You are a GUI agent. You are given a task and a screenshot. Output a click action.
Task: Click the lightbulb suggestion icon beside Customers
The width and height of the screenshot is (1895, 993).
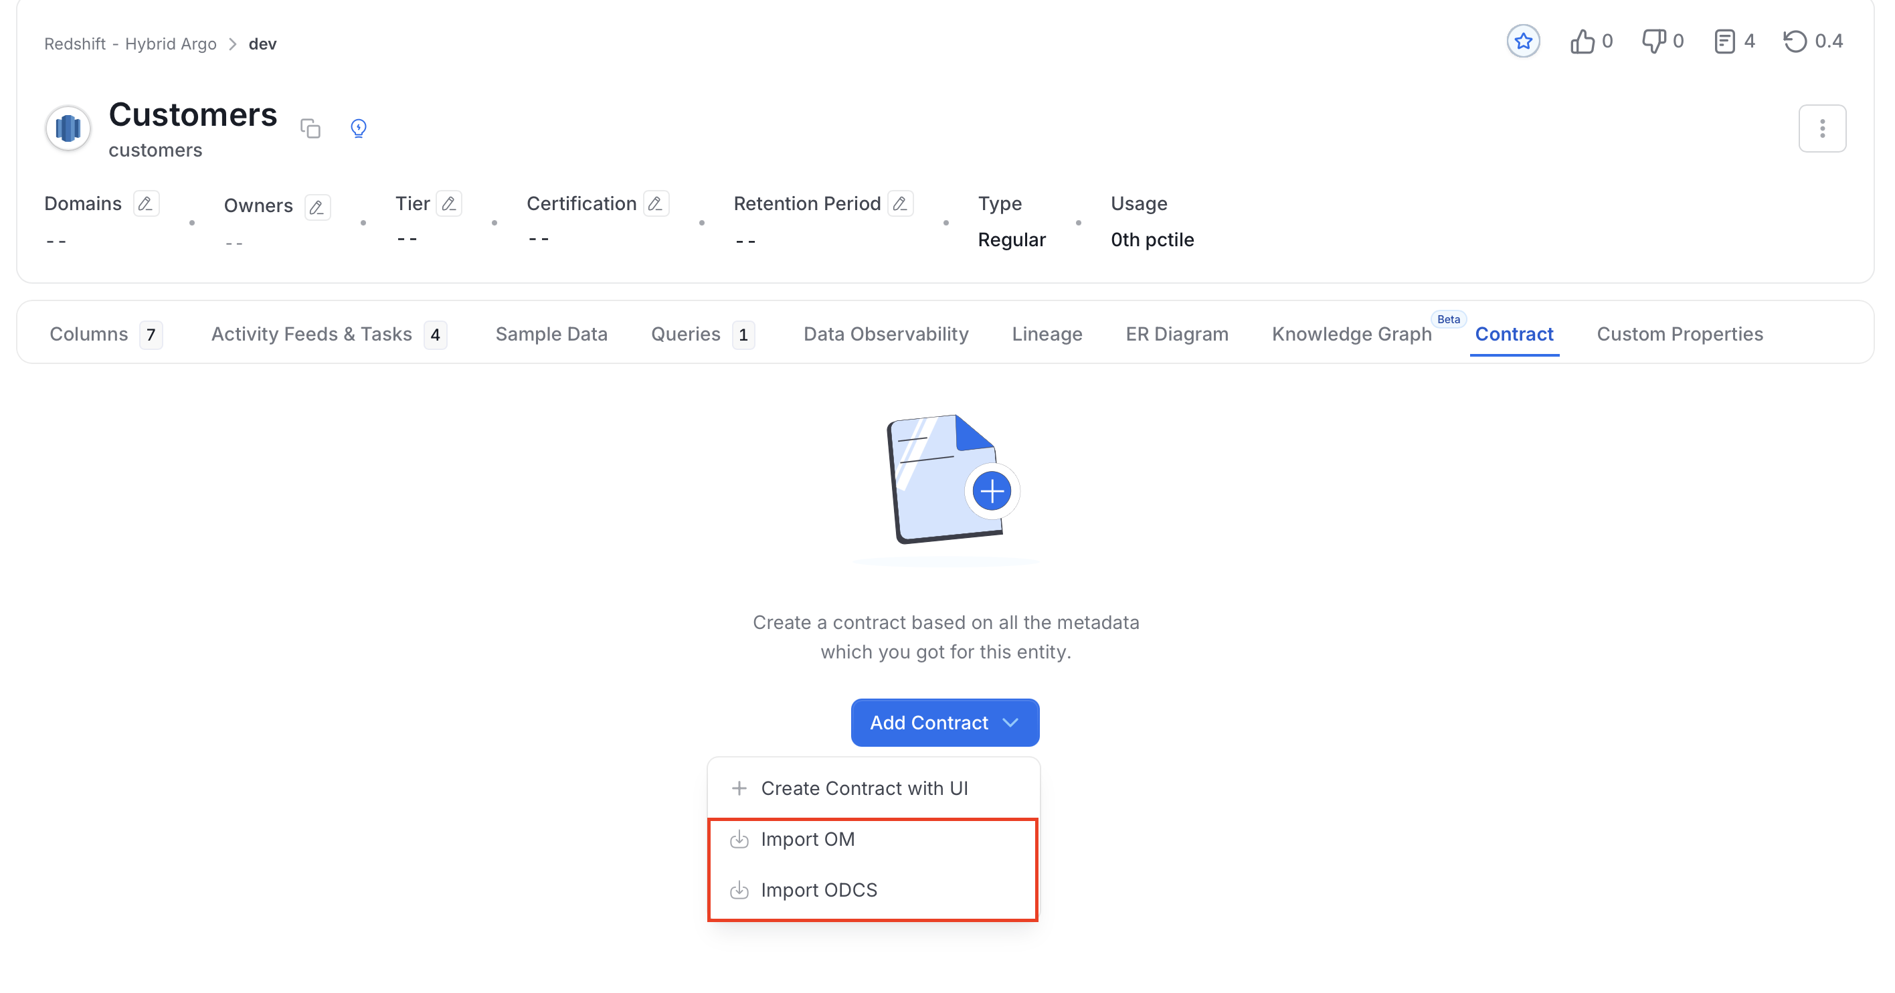tap(358, 128)
